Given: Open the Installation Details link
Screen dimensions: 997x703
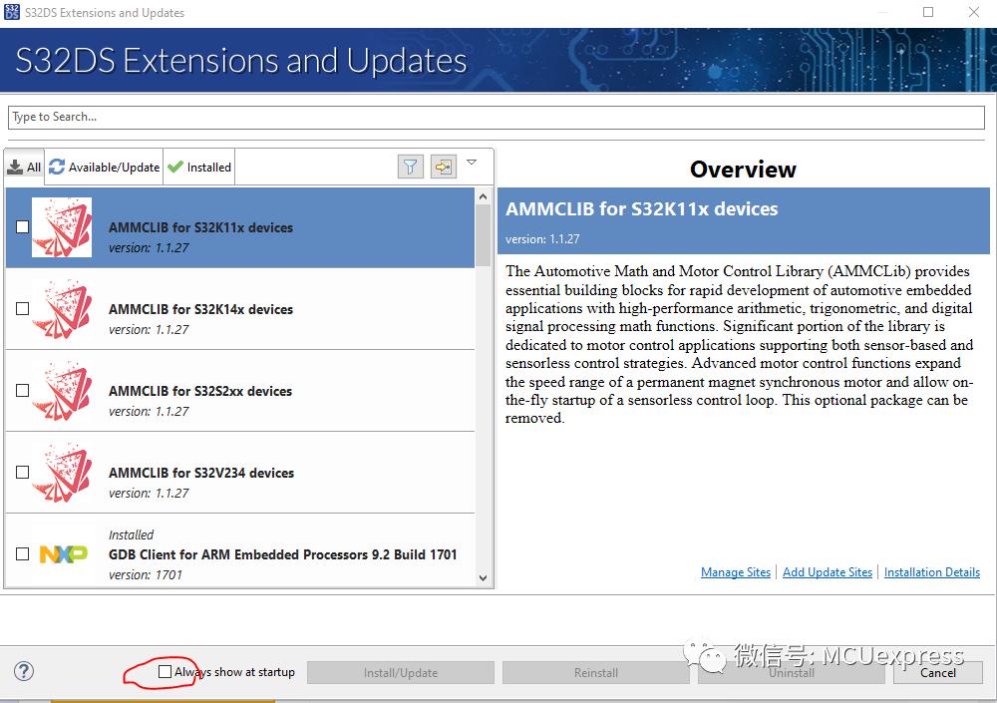Looking at the screenshot, I should click(x=932, y=572).
